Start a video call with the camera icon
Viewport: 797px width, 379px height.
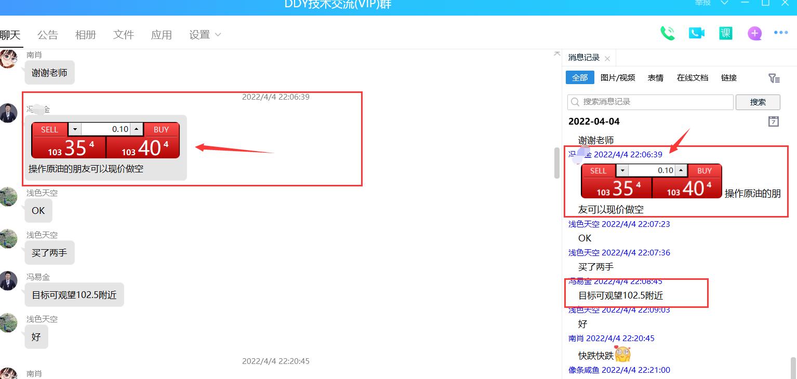(696, 33)
